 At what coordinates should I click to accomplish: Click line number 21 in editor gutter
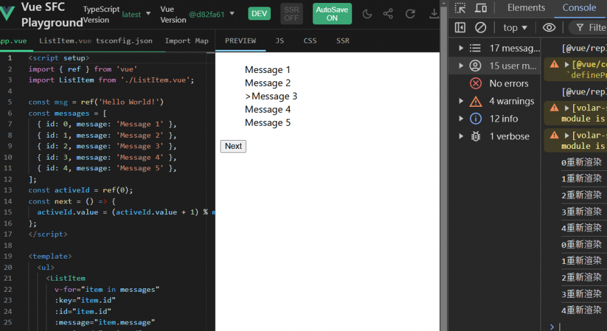click(x=8, y=278)
